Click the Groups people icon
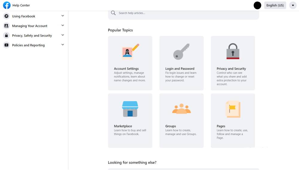299x170 pixels. 181,109
